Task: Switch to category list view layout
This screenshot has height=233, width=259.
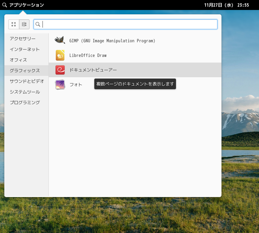Action: pyautogui.click(x=24, y=24)
